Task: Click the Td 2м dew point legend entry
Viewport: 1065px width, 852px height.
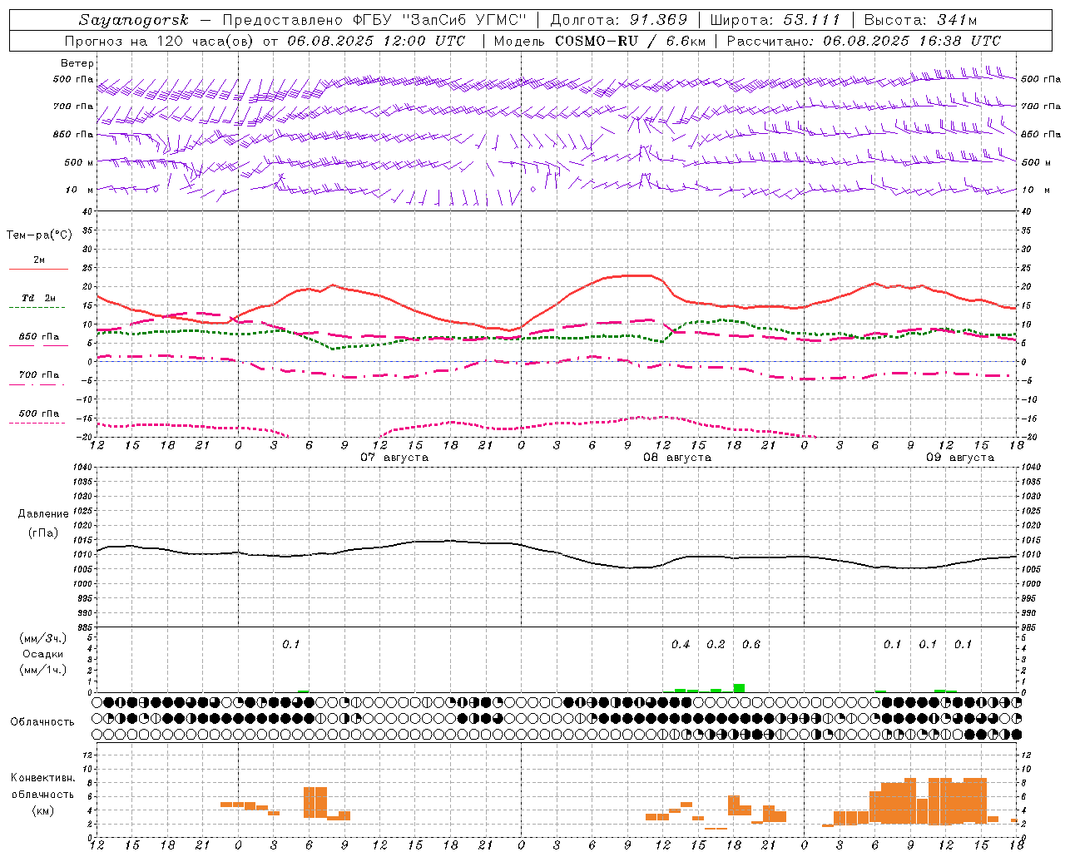Action: [39, 298]
